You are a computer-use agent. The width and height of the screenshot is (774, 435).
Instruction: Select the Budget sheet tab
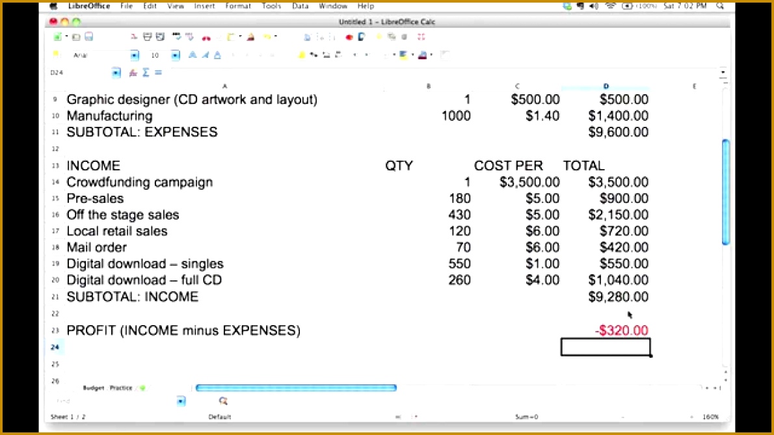pos(93,388)
